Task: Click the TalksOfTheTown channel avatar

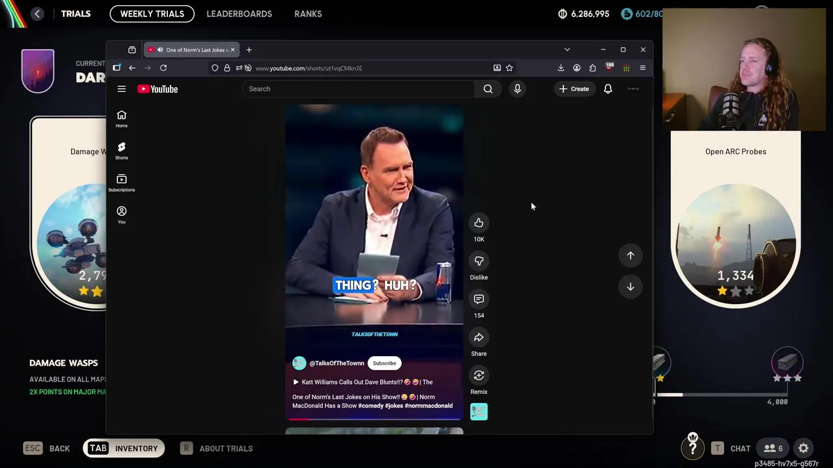Action: 299,363
